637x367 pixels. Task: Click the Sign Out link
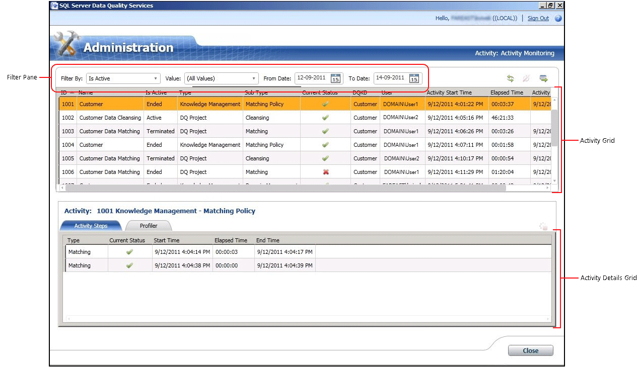pyautogui.click(x=538, y=18)
